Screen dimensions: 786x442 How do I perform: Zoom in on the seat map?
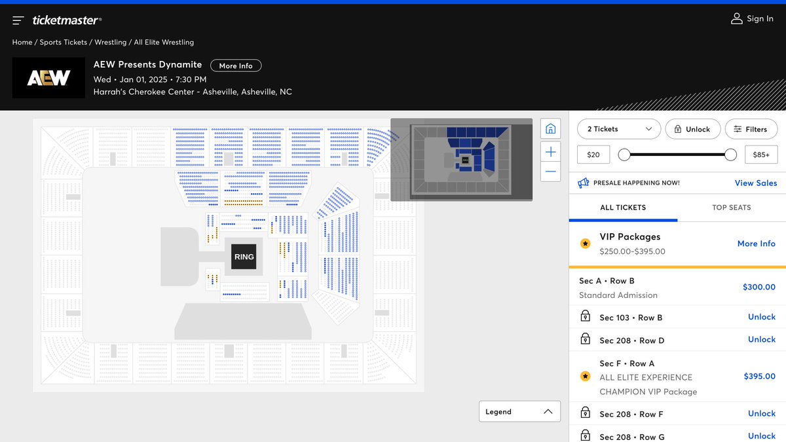(551, 152)
